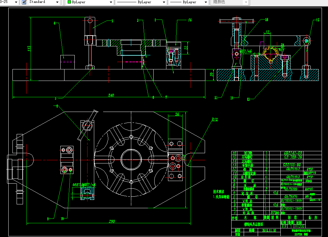Click the 备注 column header
The height and width of the screenshot is (237, 328).
313,218
